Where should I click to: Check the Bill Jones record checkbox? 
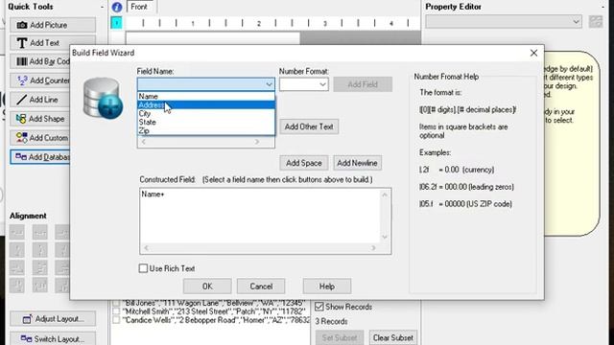pos(116,303)
